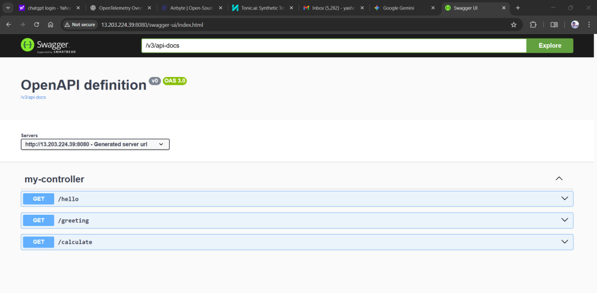597x293 pixels.
Task: Click the /v3/api-docs input field
Action: coord(334,46)
